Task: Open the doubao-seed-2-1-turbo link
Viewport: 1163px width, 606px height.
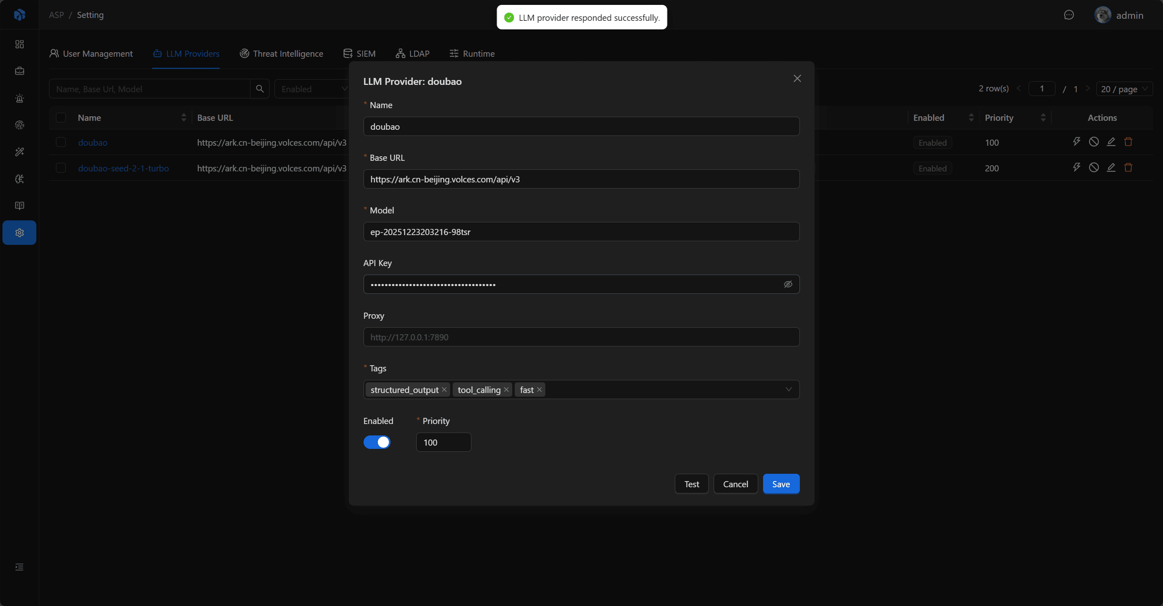Action: [123, 168]
